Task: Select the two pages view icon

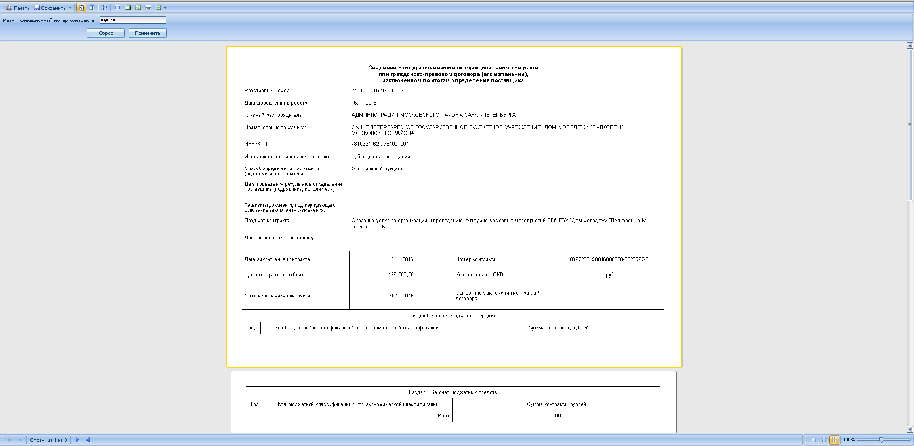Action: coord(138,8)
